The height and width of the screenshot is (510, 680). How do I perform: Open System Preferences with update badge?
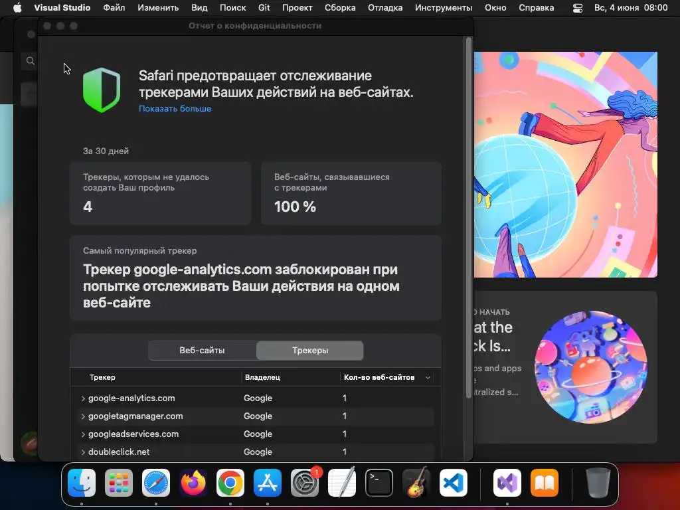point(305,483)
